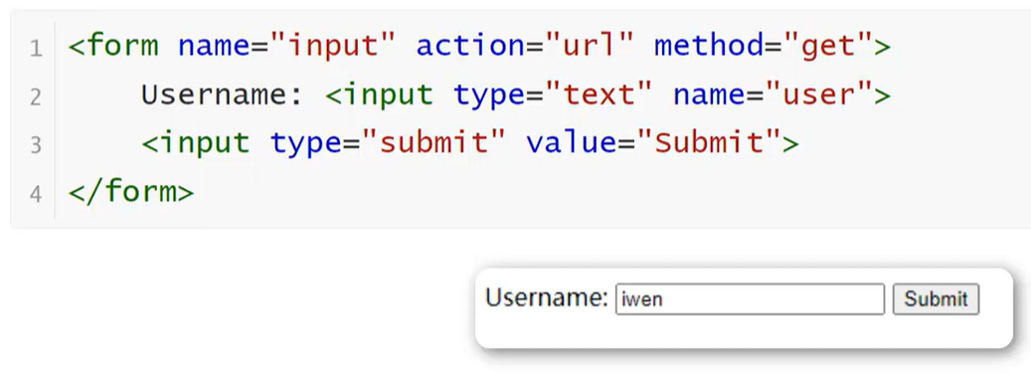Image resolution: width=1031 pixels, height=373 pixels.
Task: Click the "Submit" value string on line 3
Action: tap(709, 143)
